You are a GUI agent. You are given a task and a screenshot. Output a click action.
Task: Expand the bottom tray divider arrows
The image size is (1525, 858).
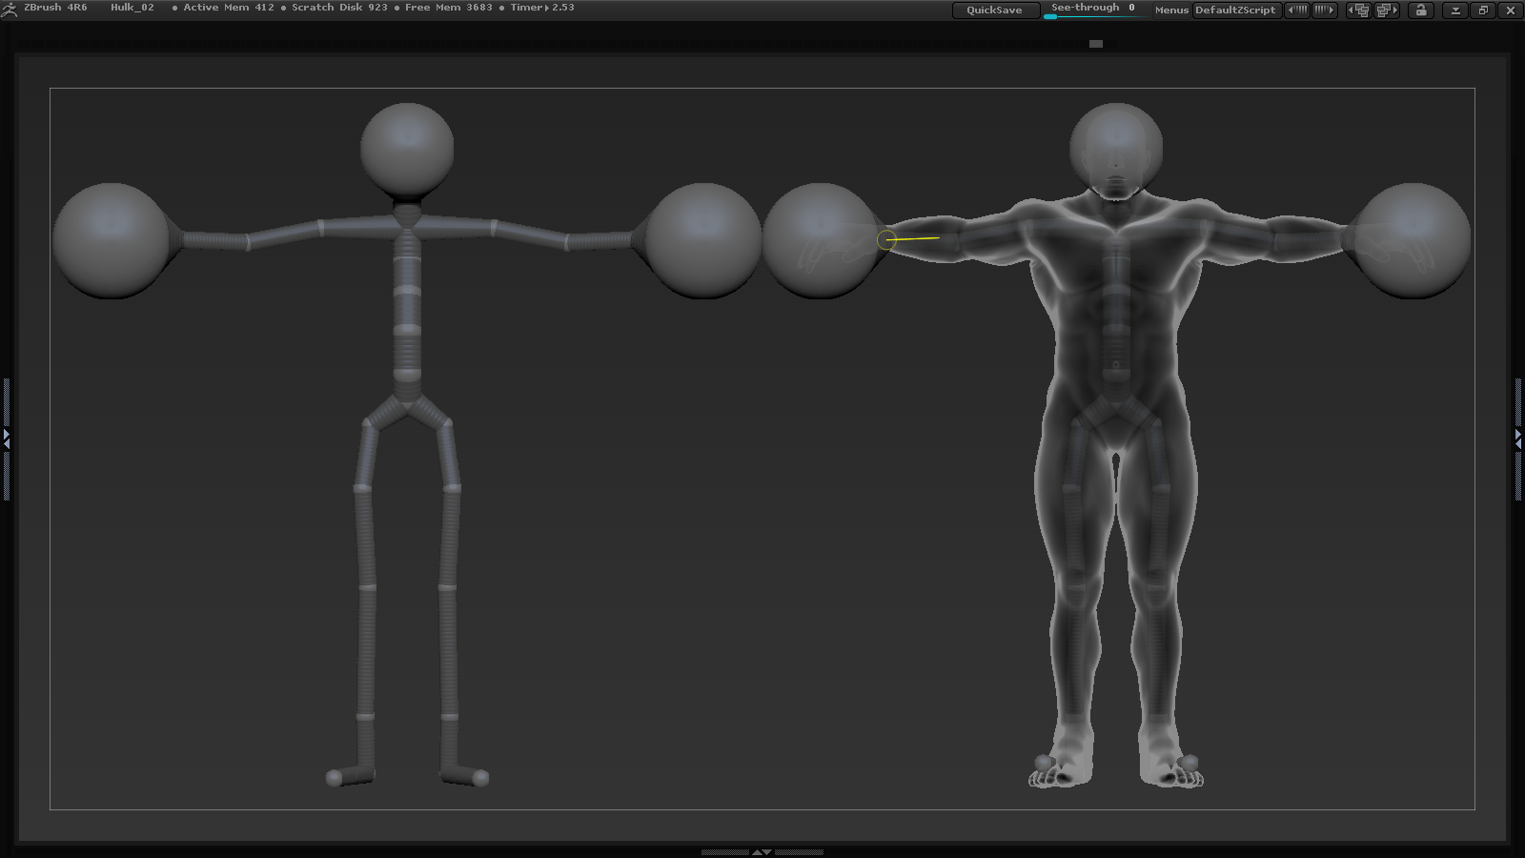point(762,851)
